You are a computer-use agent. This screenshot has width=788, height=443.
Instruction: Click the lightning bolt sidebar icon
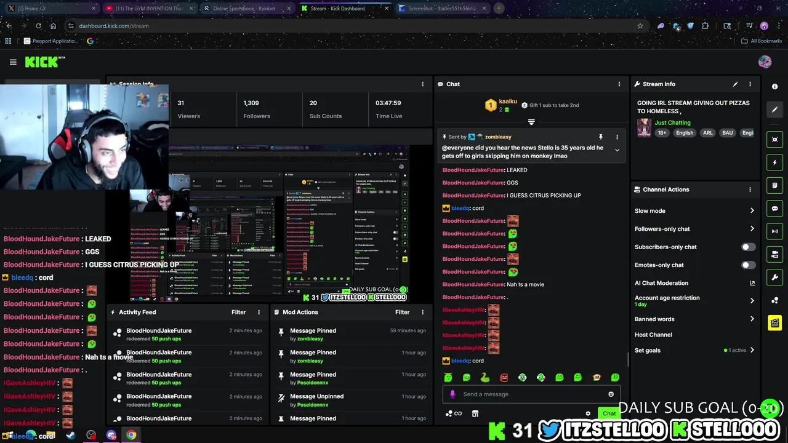(774, 162)
